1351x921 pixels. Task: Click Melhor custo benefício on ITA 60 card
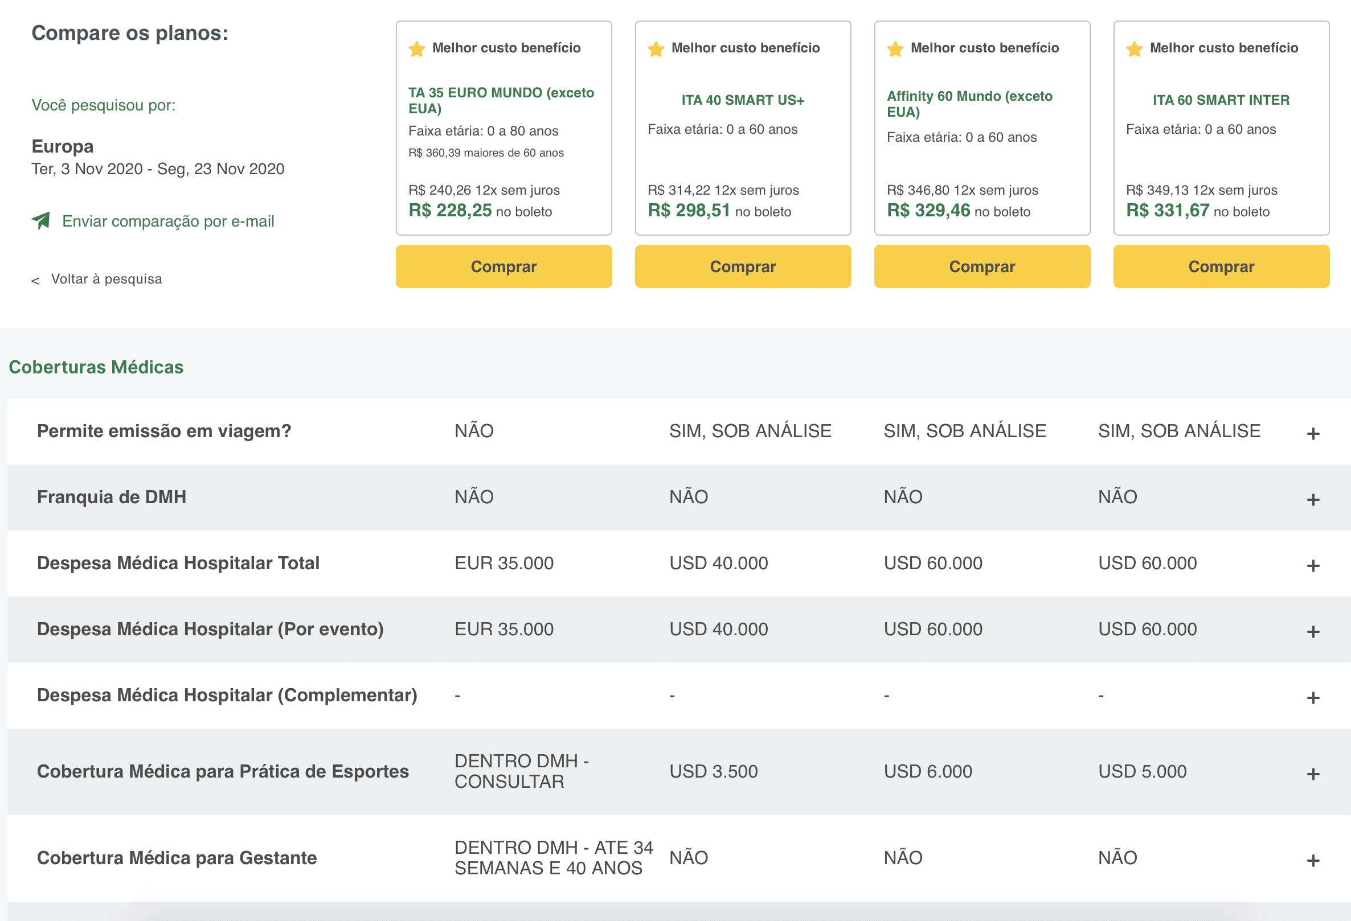click(1223, 48)
